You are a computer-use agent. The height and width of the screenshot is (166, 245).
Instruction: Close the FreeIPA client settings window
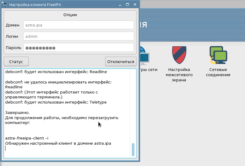[x=135, y=5]
